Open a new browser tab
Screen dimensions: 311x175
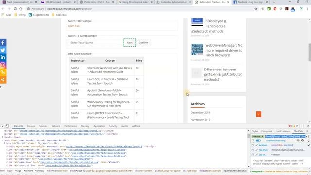pos(274,2)
